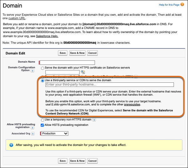Focus the HTTPS certificate lookup field
188x168 pixels.
[x=62, y=72]
